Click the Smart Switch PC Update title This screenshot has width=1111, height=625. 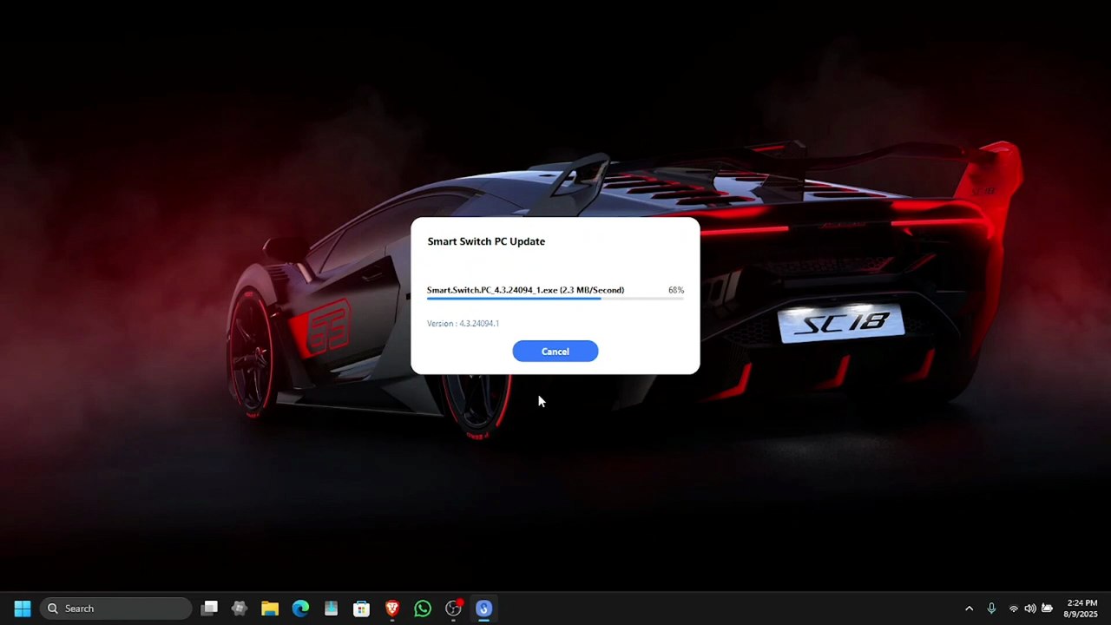[486, 241]
